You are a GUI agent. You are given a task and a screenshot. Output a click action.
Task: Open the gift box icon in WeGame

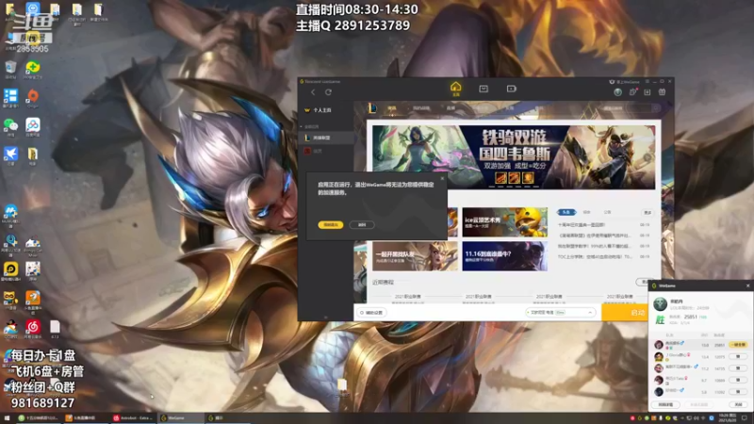tap(663, 92)
